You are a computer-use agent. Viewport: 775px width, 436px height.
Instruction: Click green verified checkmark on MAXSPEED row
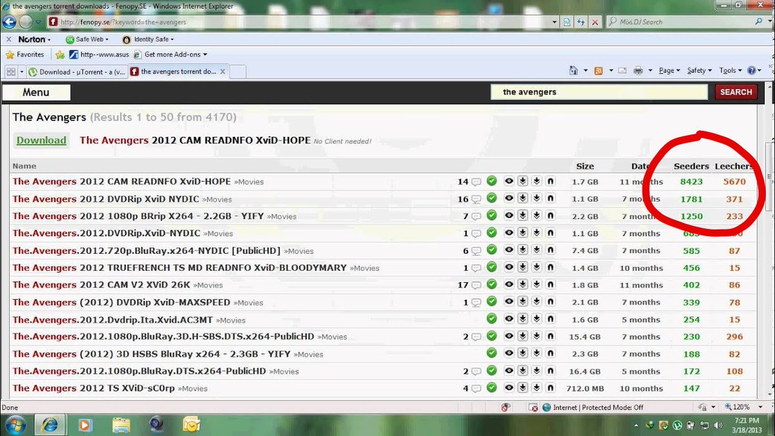point(491,302)
